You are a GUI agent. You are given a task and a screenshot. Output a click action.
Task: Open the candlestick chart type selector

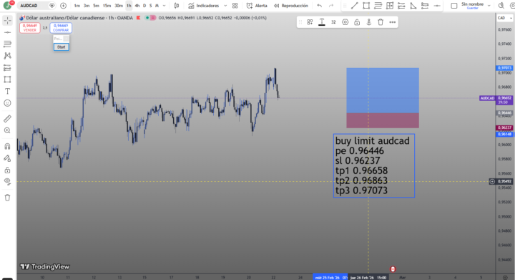[x=177, y=6]
